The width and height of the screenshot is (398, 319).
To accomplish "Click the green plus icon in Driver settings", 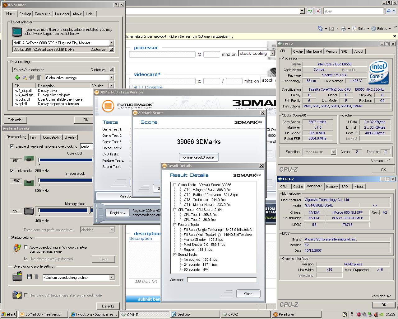I will coord(17,78).
